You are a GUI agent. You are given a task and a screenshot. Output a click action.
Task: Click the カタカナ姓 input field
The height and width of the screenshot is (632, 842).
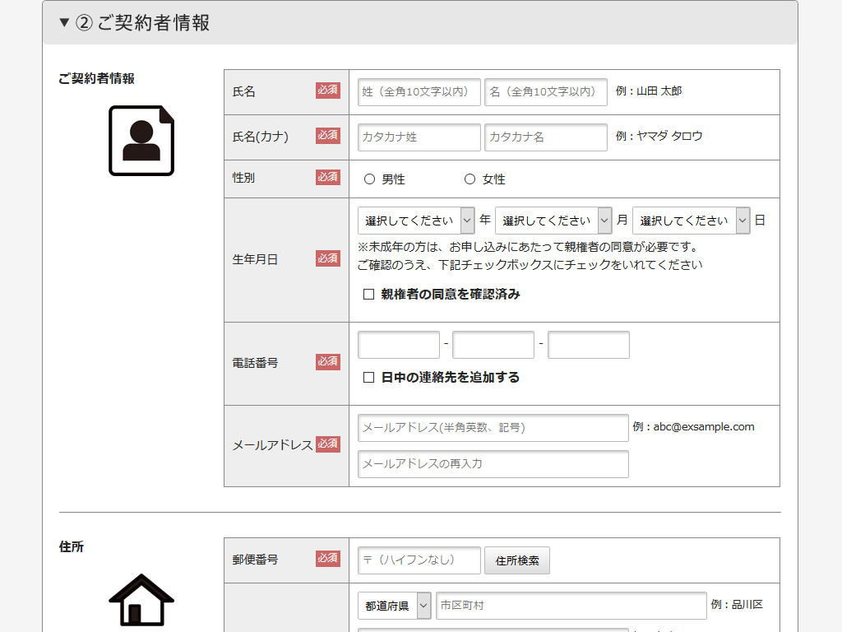click(419, 137)
